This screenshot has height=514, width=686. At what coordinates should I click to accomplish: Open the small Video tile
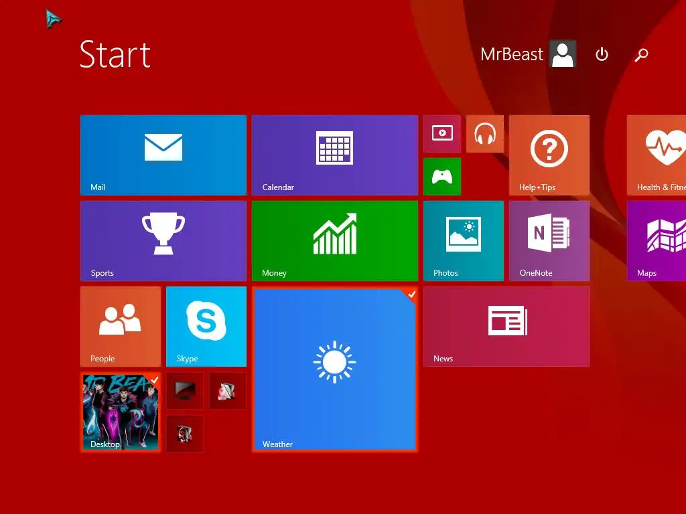coord(442,134)
